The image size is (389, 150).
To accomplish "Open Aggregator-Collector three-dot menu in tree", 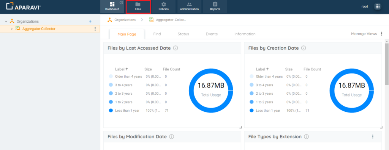I will [x=95, y=29].
